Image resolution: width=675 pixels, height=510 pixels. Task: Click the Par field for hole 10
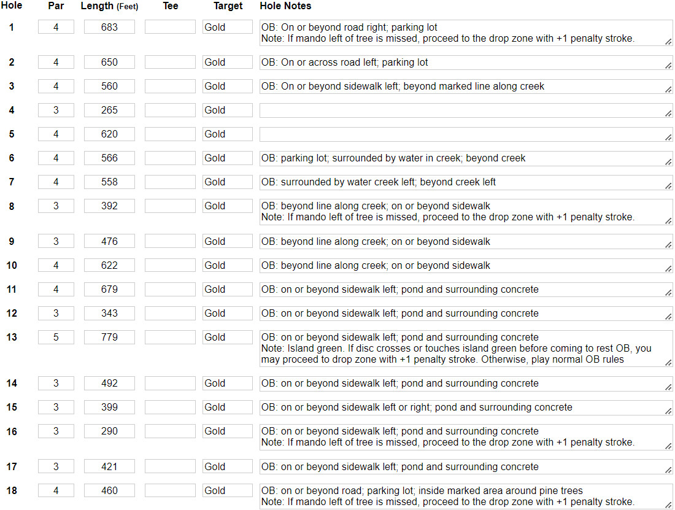(56, 266)
